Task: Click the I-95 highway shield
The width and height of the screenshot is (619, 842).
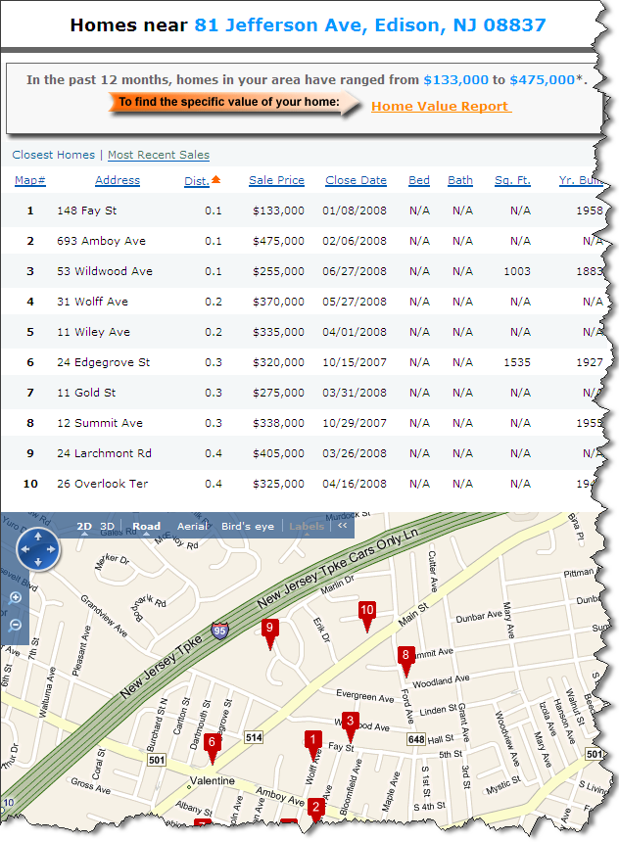Action: (219, 631)
